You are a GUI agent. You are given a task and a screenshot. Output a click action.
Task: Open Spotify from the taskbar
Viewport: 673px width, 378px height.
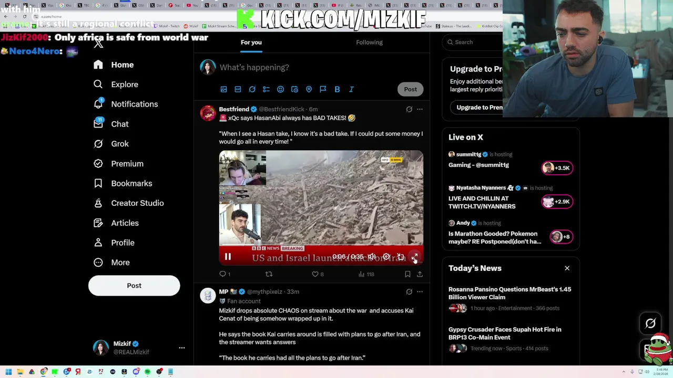tap(147, 372)
